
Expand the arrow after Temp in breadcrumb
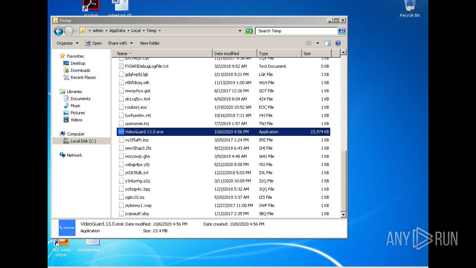click(160, 31)
